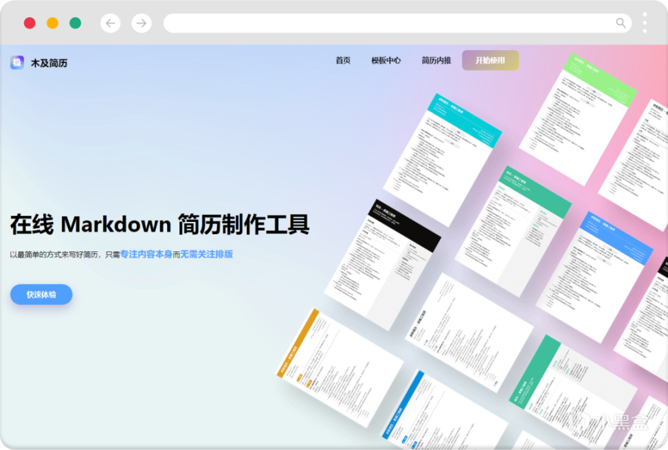Click the 开始使用 button
Viewport: 668px width, 450px height.
click(x=491, y=60)
